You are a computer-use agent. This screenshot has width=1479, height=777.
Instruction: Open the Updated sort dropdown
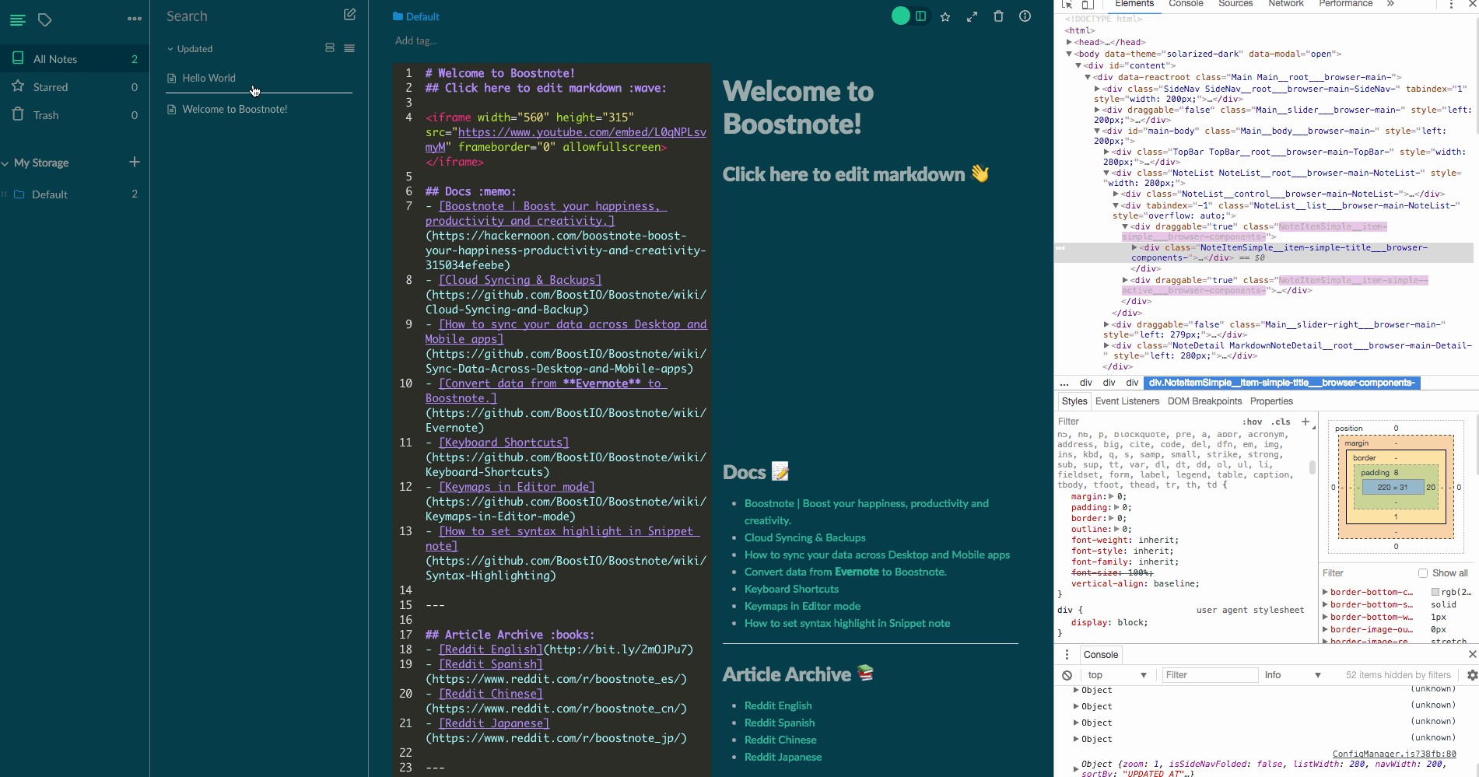coord(190,48)
